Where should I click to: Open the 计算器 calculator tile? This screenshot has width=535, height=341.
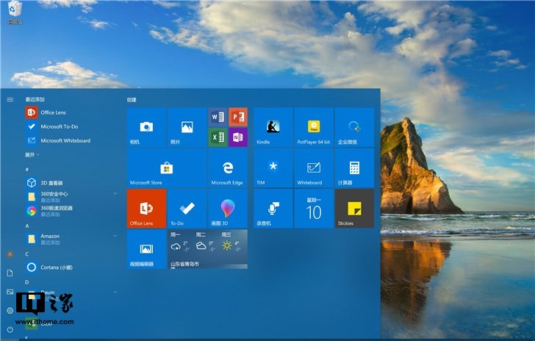click(354, 168)
